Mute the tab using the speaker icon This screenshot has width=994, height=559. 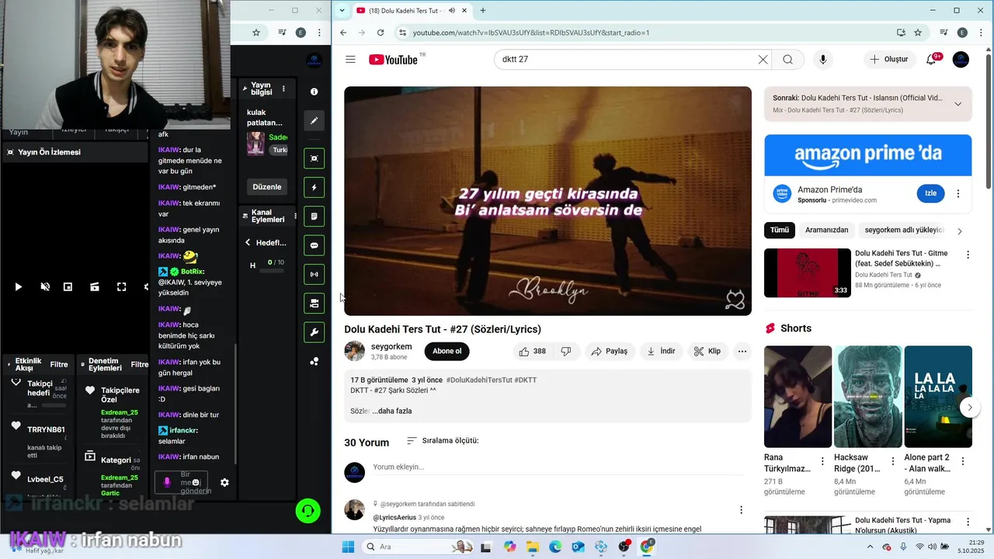452,10
